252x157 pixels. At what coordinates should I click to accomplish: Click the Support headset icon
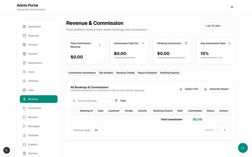tap(24, 144)
